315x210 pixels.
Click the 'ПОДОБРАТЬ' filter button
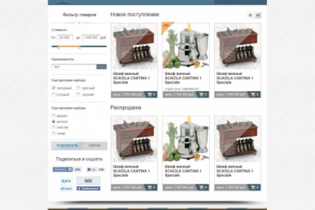67,146
